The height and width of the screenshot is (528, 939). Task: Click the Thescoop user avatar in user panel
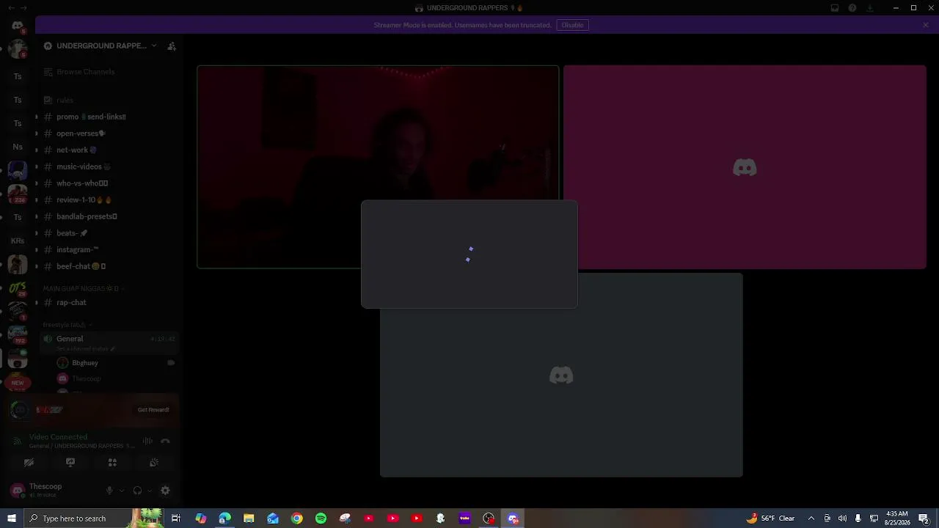tap(18, 491)
